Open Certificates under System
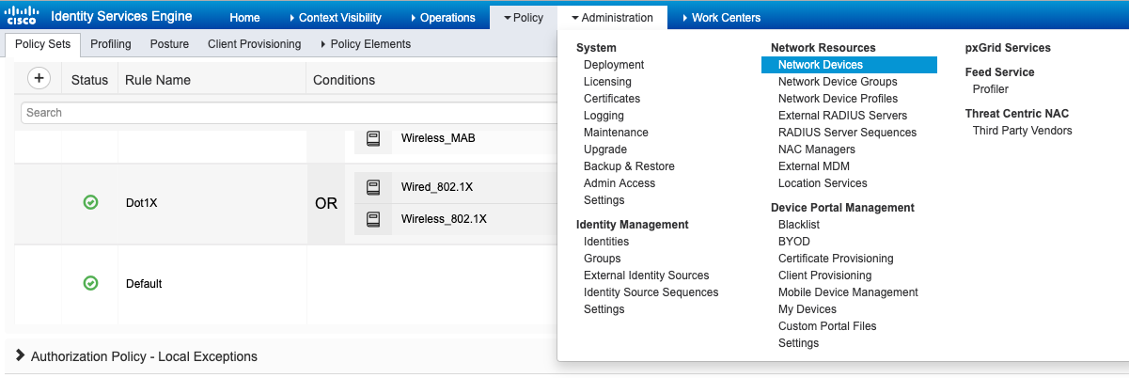The width and height of the screenshot is (1129, 378). pos(612,99)
